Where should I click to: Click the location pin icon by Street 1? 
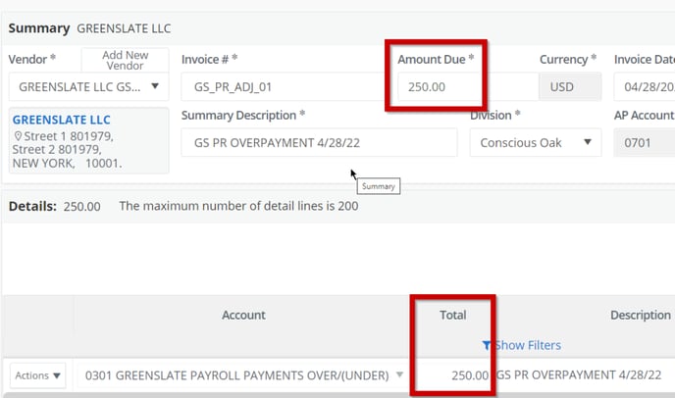(x=18, y=136)
